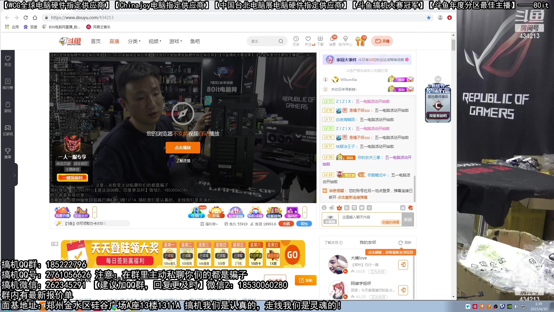Expand the 分类 dropdown menu

pyautogui.click(x=134, y=41)
